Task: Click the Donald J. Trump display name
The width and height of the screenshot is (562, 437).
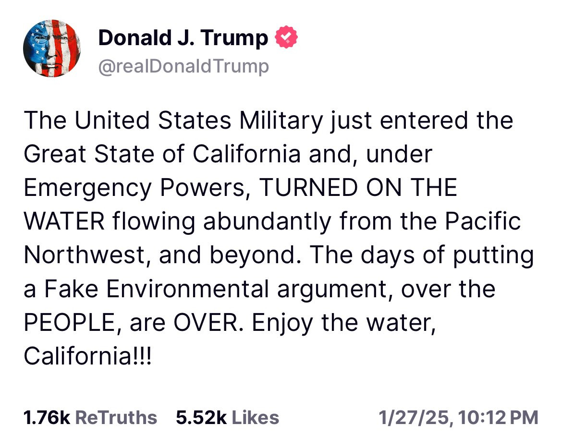Action: pyautogui.click(x=183, y=37)
